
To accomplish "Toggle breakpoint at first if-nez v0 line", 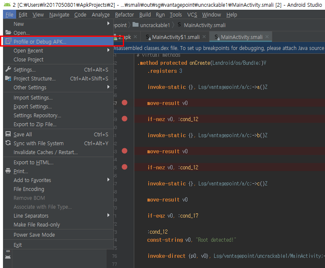I will 124,119.
